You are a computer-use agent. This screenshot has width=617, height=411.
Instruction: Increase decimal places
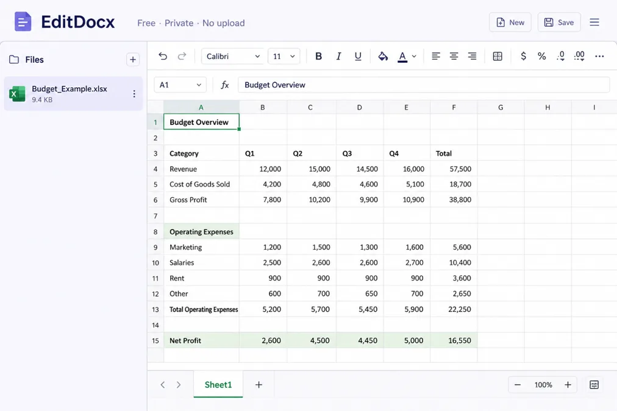coord(579,56)
